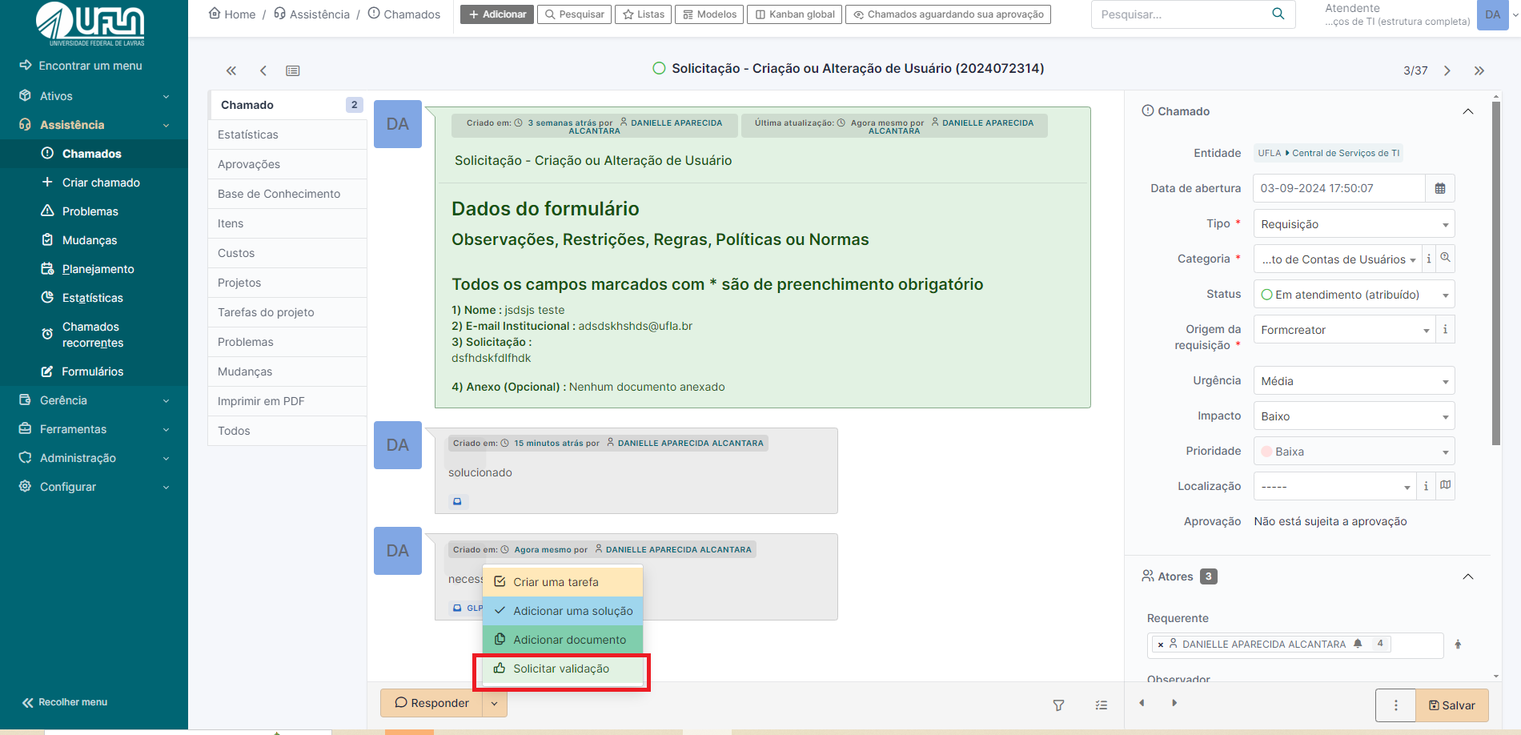Open the Status dropdown

tap(1354, 295)
